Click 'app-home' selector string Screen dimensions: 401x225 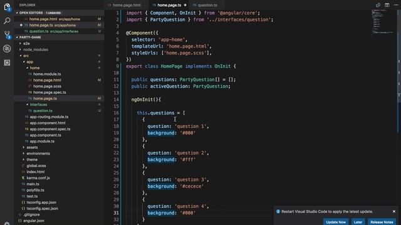[172, 39]
